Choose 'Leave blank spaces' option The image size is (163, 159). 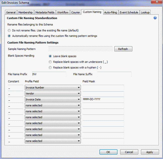tap(50, 56)
